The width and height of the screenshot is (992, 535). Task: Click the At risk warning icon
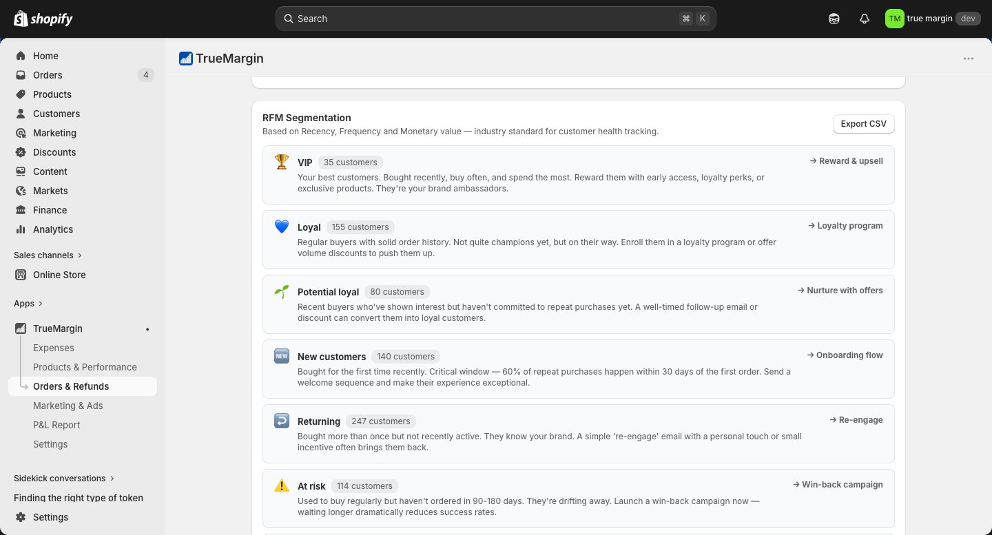[282, 485]
